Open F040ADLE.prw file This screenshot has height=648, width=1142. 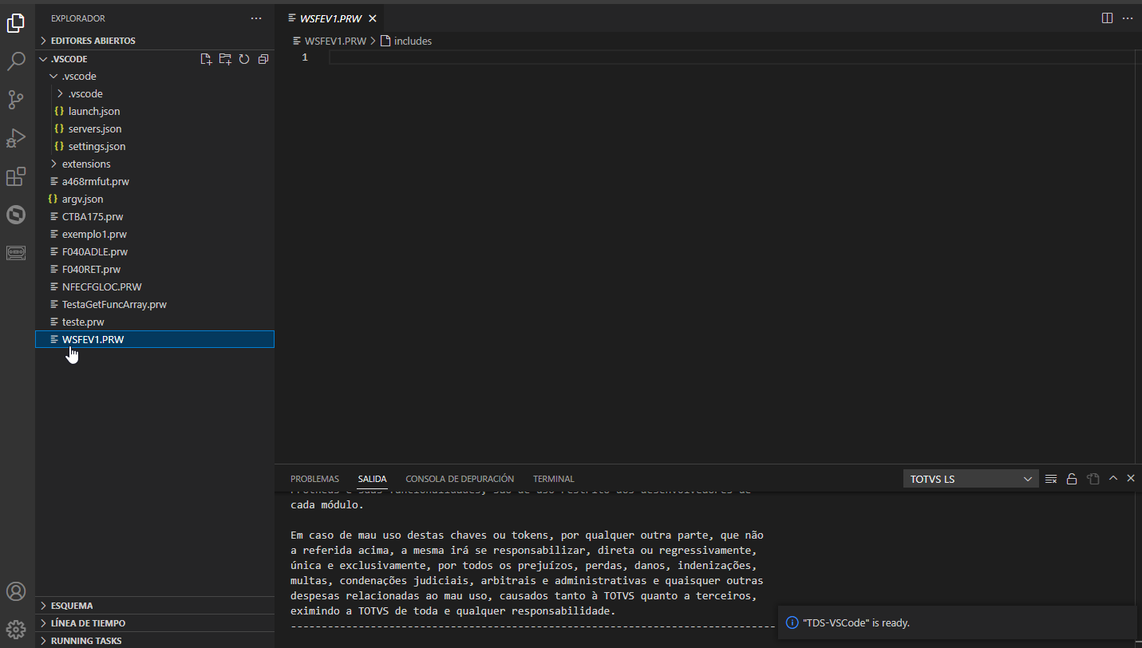pyautogui.click(x=155, y=252)
